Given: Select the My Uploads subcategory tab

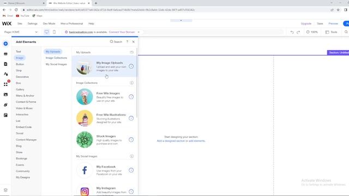Looking at the screenshot, I should pos(53,52).
